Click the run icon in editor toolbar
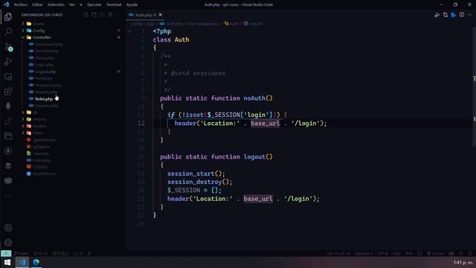This screenshot has height=268, width=476. coord(437,15)
